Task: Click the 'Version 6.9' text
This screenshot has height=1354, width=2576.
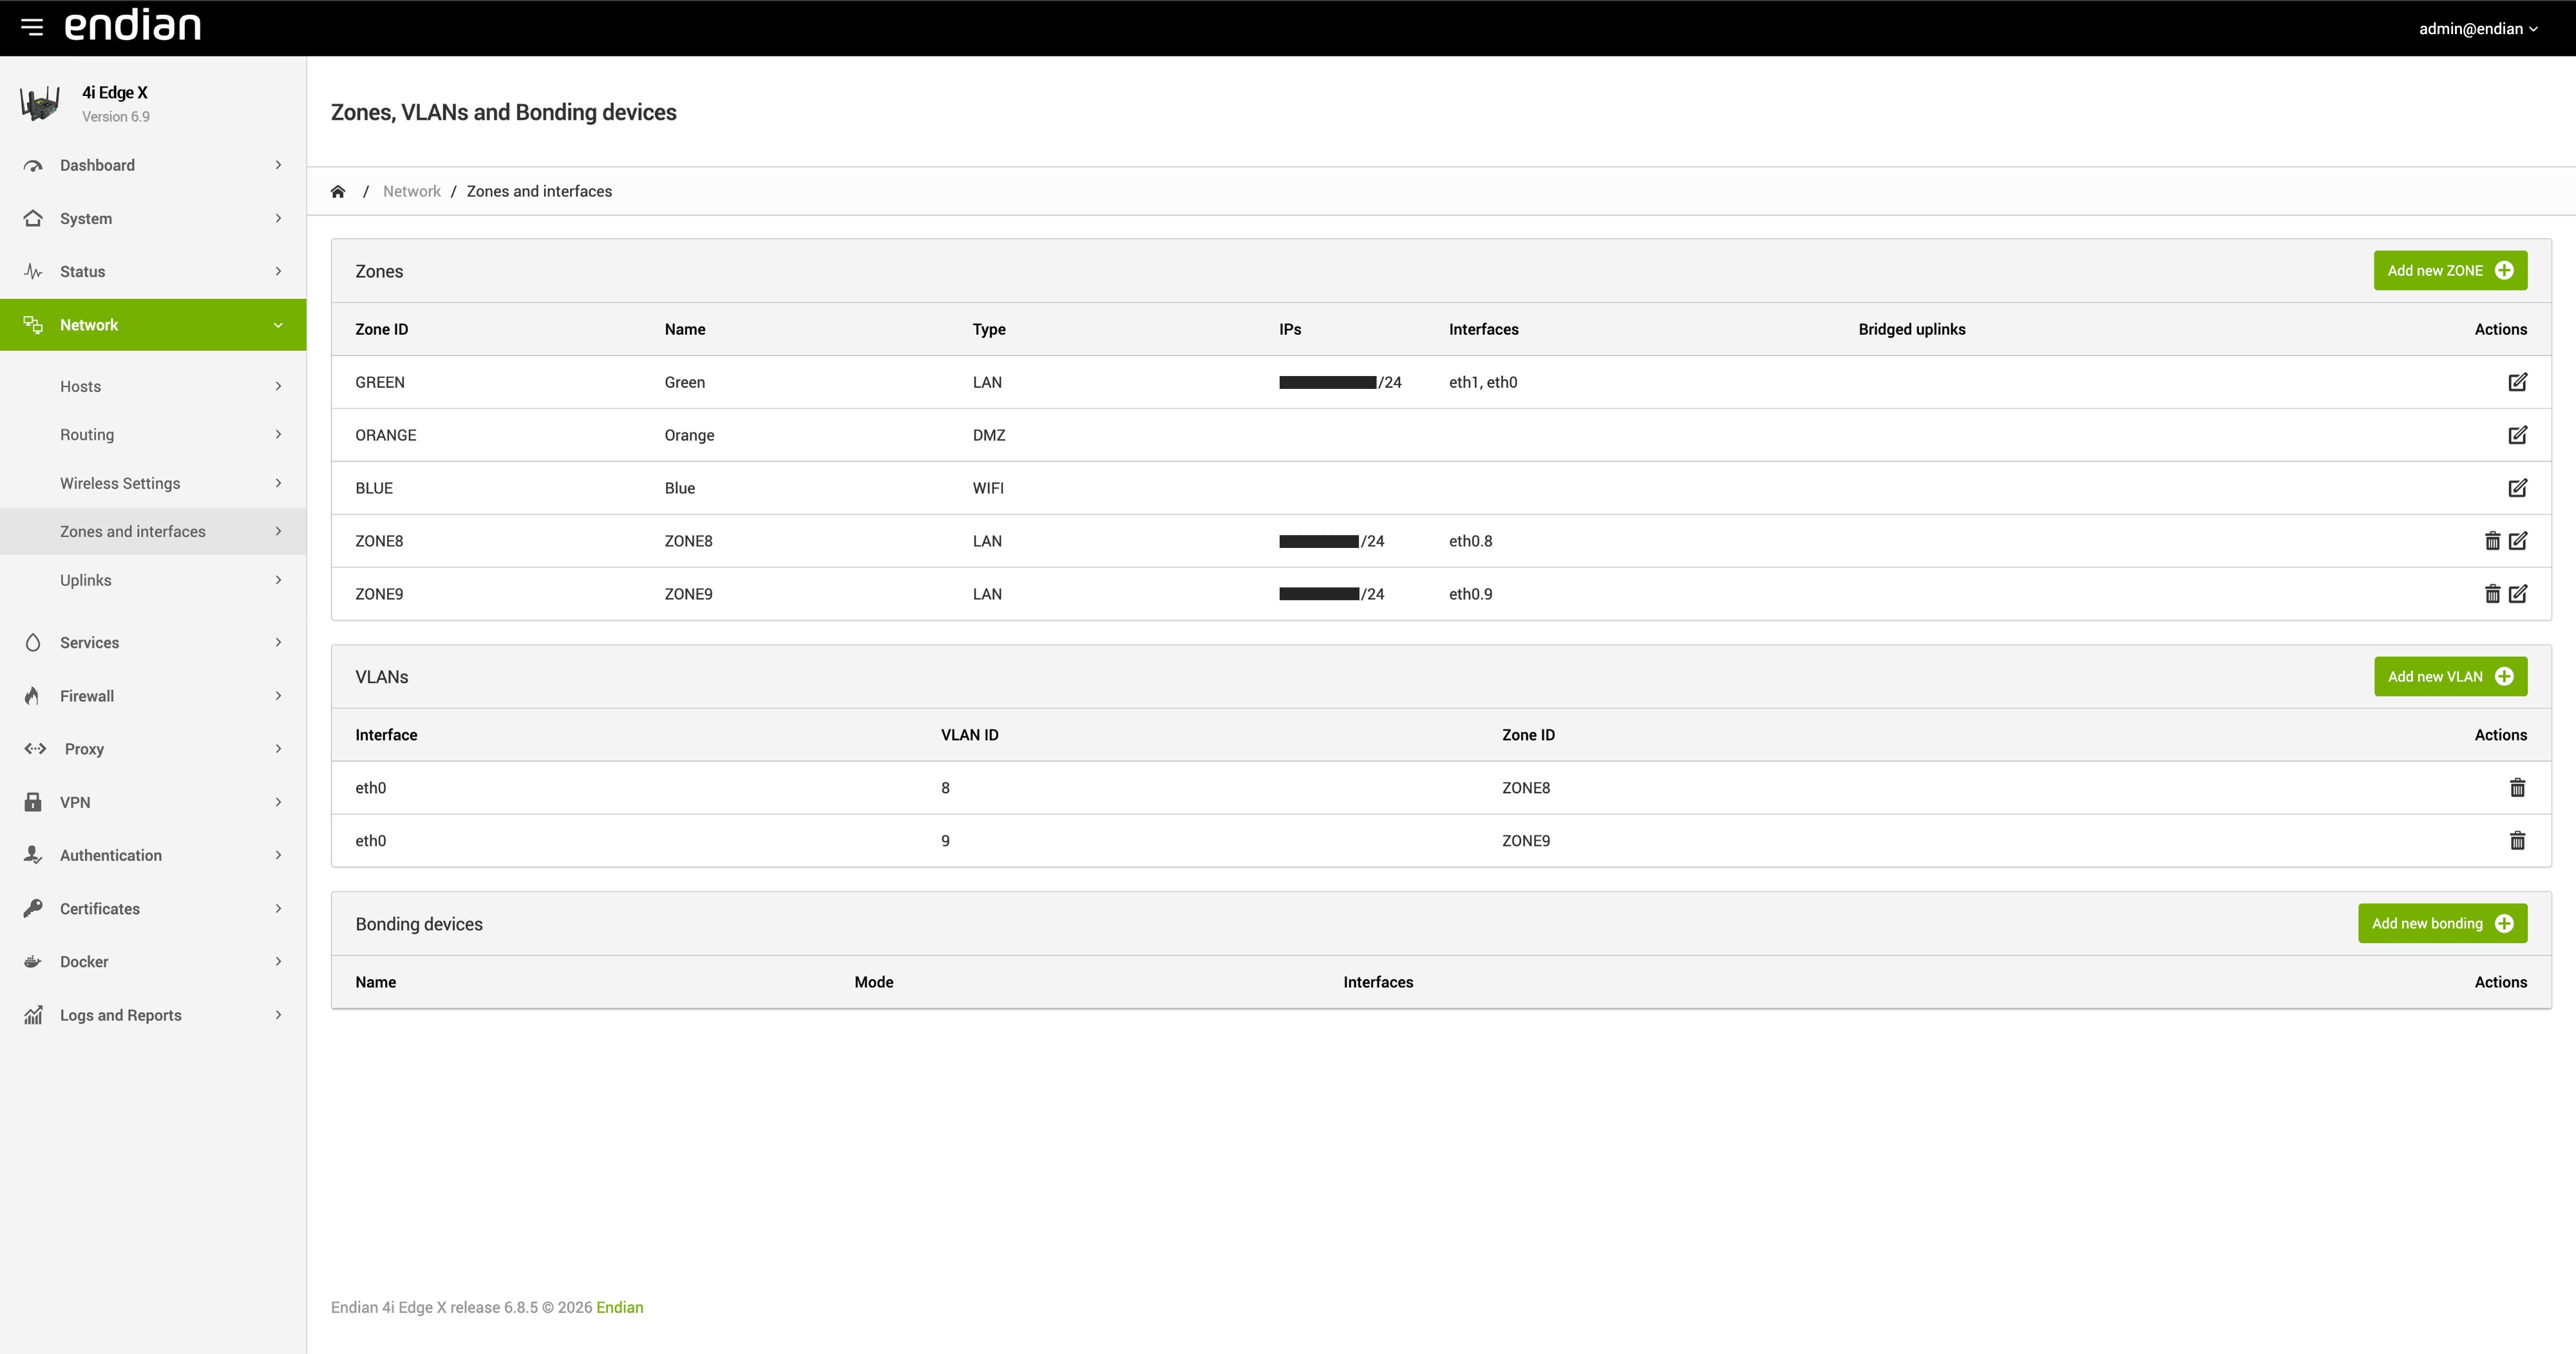Action: [116, 116]
